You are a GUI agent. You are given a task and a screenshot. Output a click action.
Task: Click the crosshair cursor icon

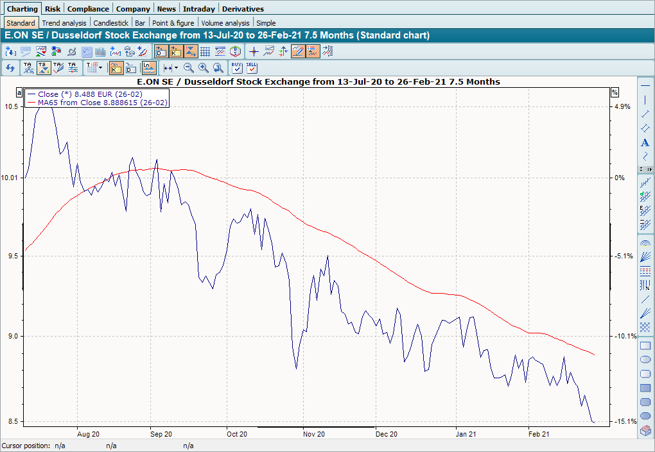pyautogui.click(x=254, y=51)
